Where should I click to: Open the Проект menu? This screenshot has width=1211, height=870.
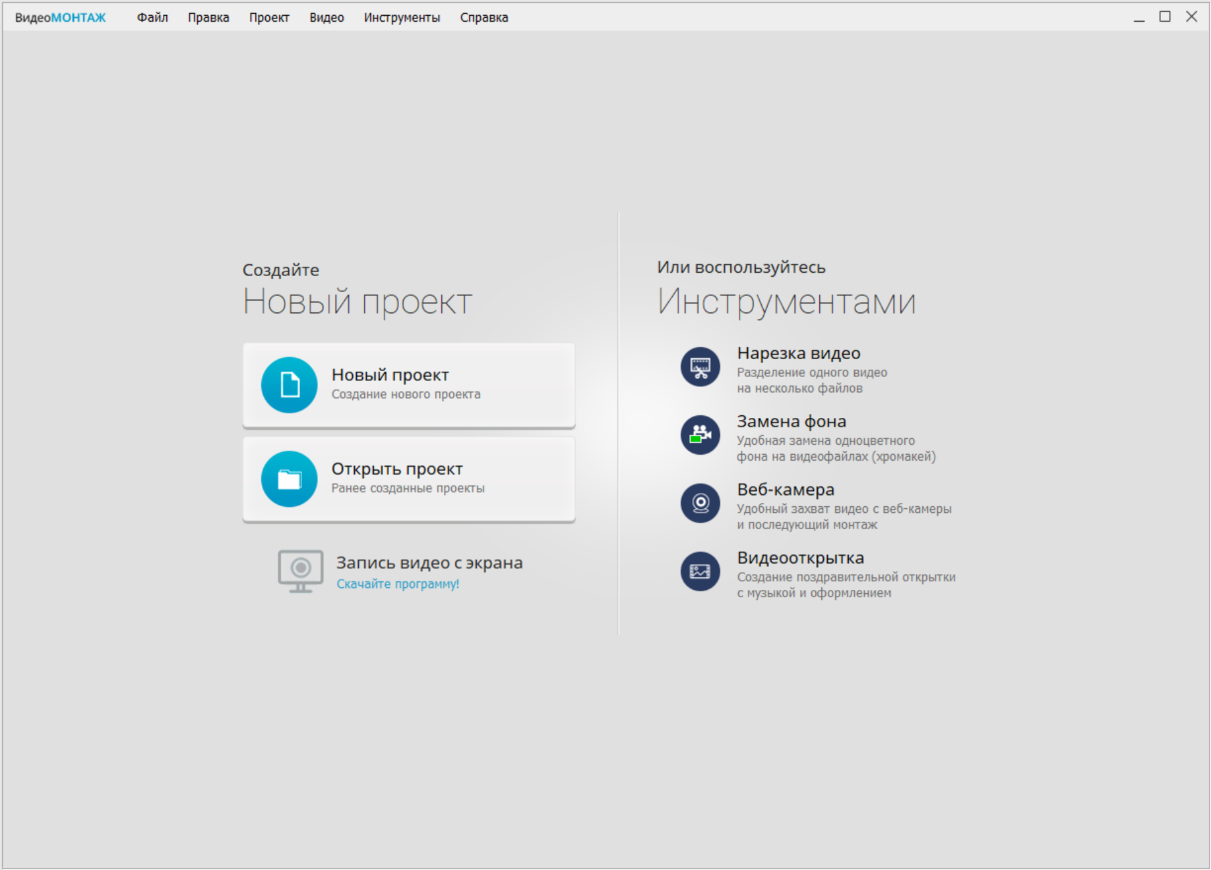[x=268, y=17]
